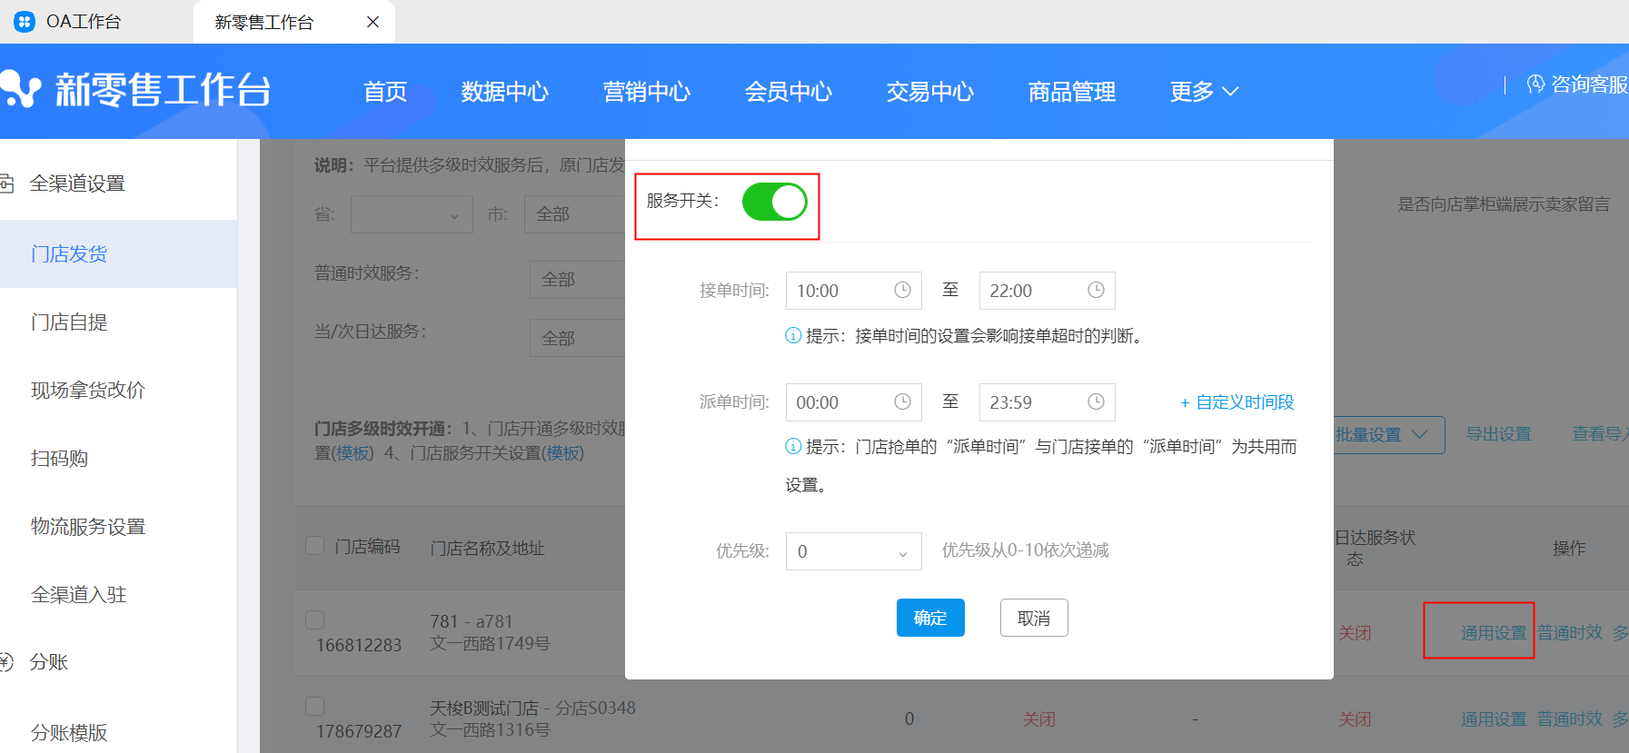Click clock icon in 接单时间 start field
This screenshot has height=753, width=1629.
click(902, 290)
